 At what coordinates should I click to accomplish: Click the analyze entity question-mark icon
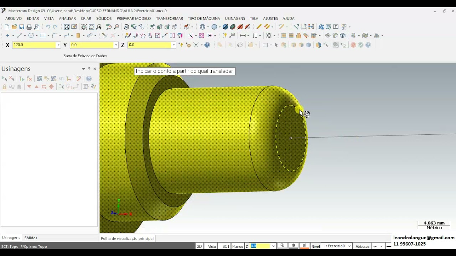click(296, 27)
